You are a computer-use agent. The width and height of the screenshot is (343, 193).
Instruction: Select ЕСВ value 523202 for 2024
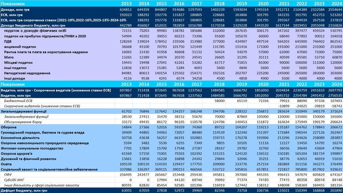click(336, 15)
